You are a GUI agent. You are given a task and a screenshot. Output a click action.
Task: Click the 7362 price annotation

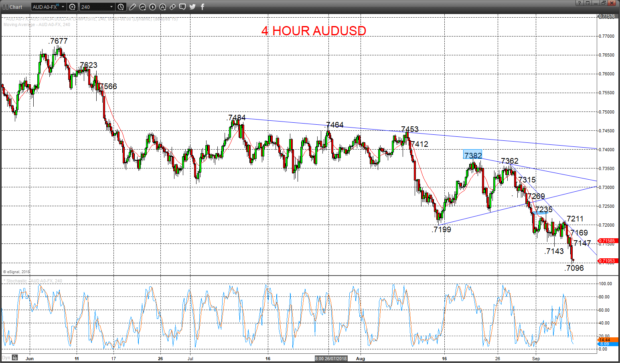(x=510, y=161)
